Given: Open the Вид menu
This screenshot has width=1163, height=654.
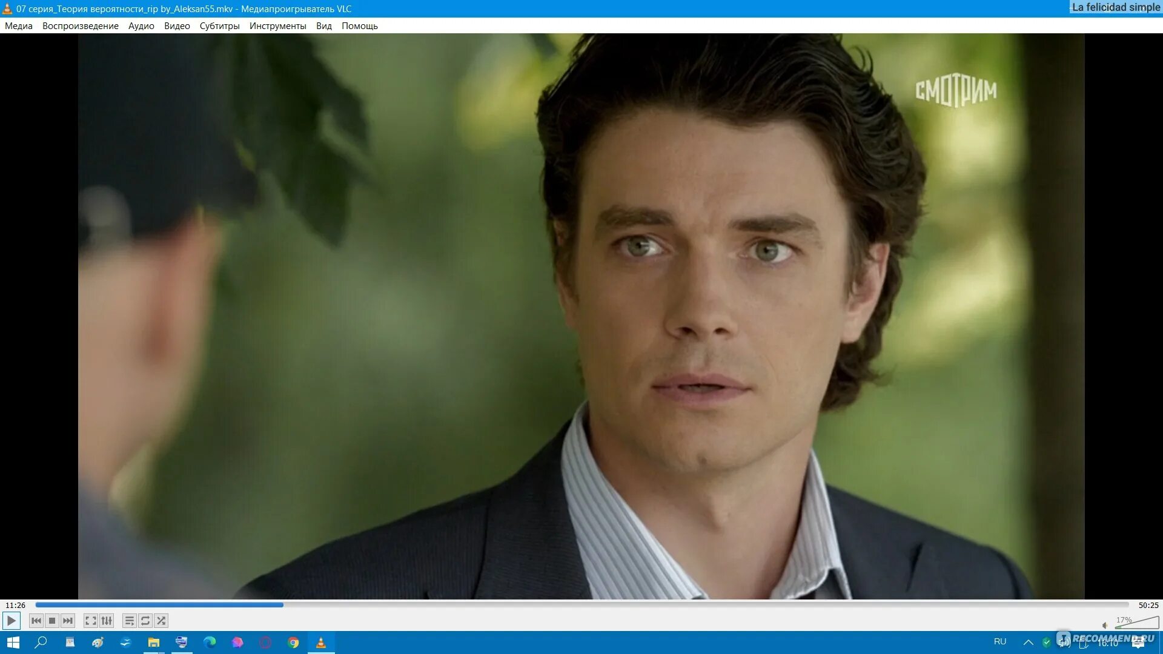Looking at the screenshot, I should click(324, 26).
